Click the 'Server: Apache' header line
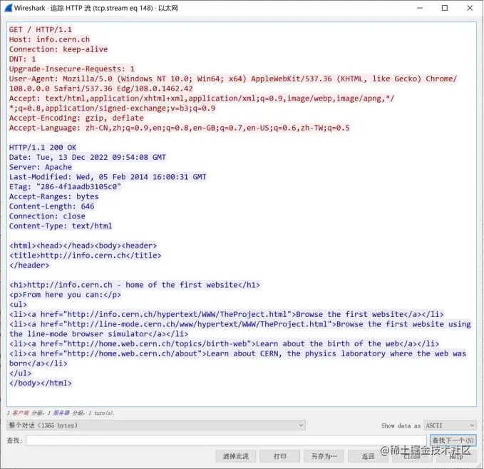Image resolution: width=484 pixels, height=469 pixels. click(x=41, y=167)
